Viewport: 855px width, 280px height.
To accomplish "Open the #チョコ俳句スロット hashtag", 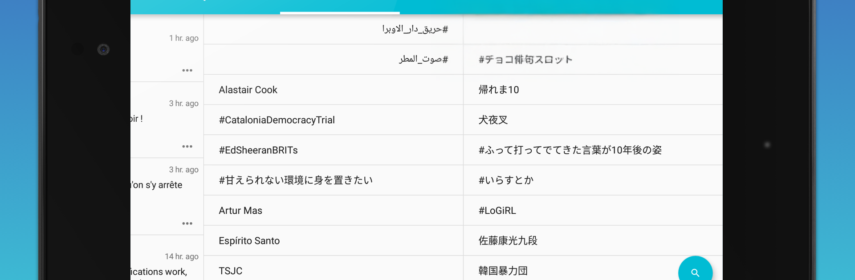I will (525, 60).
